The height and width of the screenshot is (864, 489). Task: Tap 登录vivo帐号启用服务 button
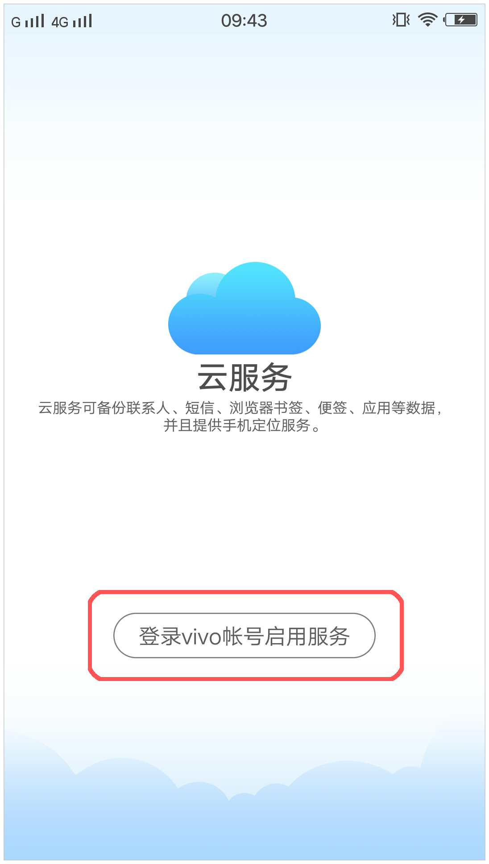[244, 636]
